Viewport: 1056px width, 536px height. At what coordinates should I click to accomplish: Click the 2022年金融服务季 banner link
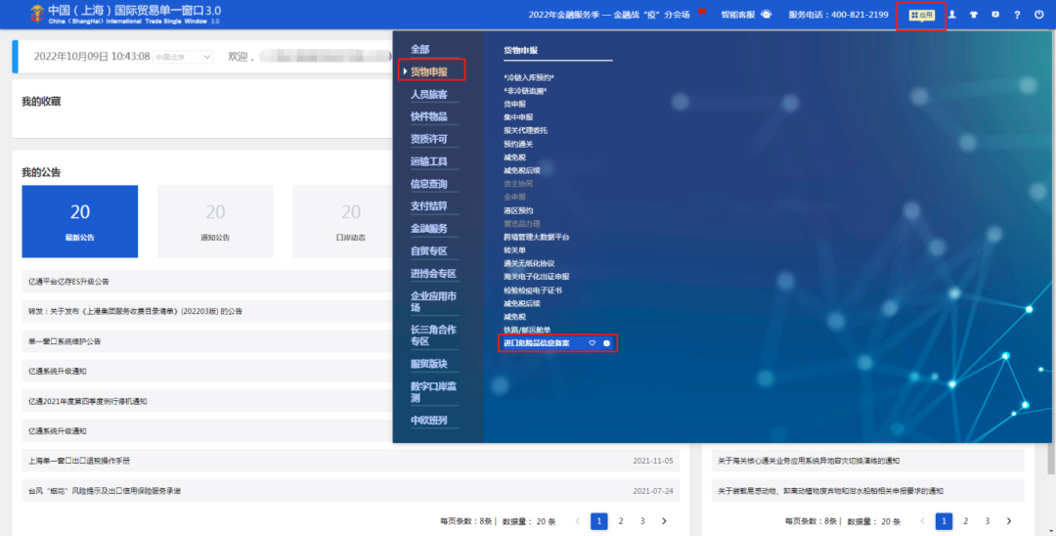(x=609, y=15)
